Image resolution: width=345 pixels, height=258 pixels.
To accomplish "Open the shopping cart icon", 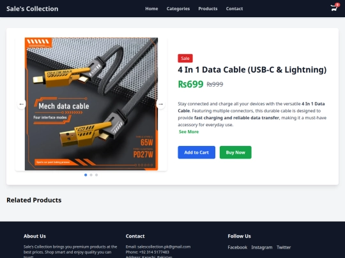I will pyautogui.click(x=334, y=8).
